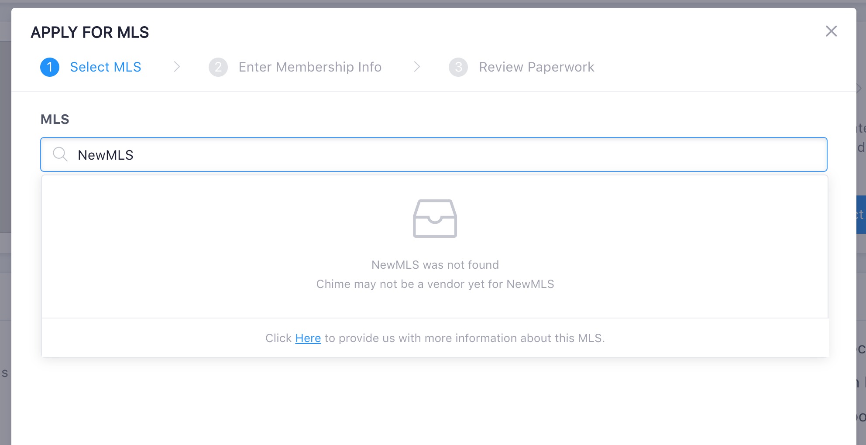Go to the Review Paperwork step
This screenshot has width=866, height=445.
[536, 67]
